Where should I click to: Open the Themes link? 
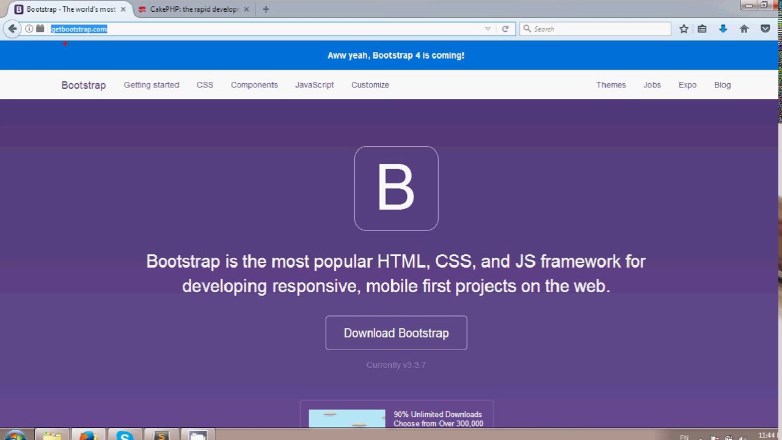[611, 85]
